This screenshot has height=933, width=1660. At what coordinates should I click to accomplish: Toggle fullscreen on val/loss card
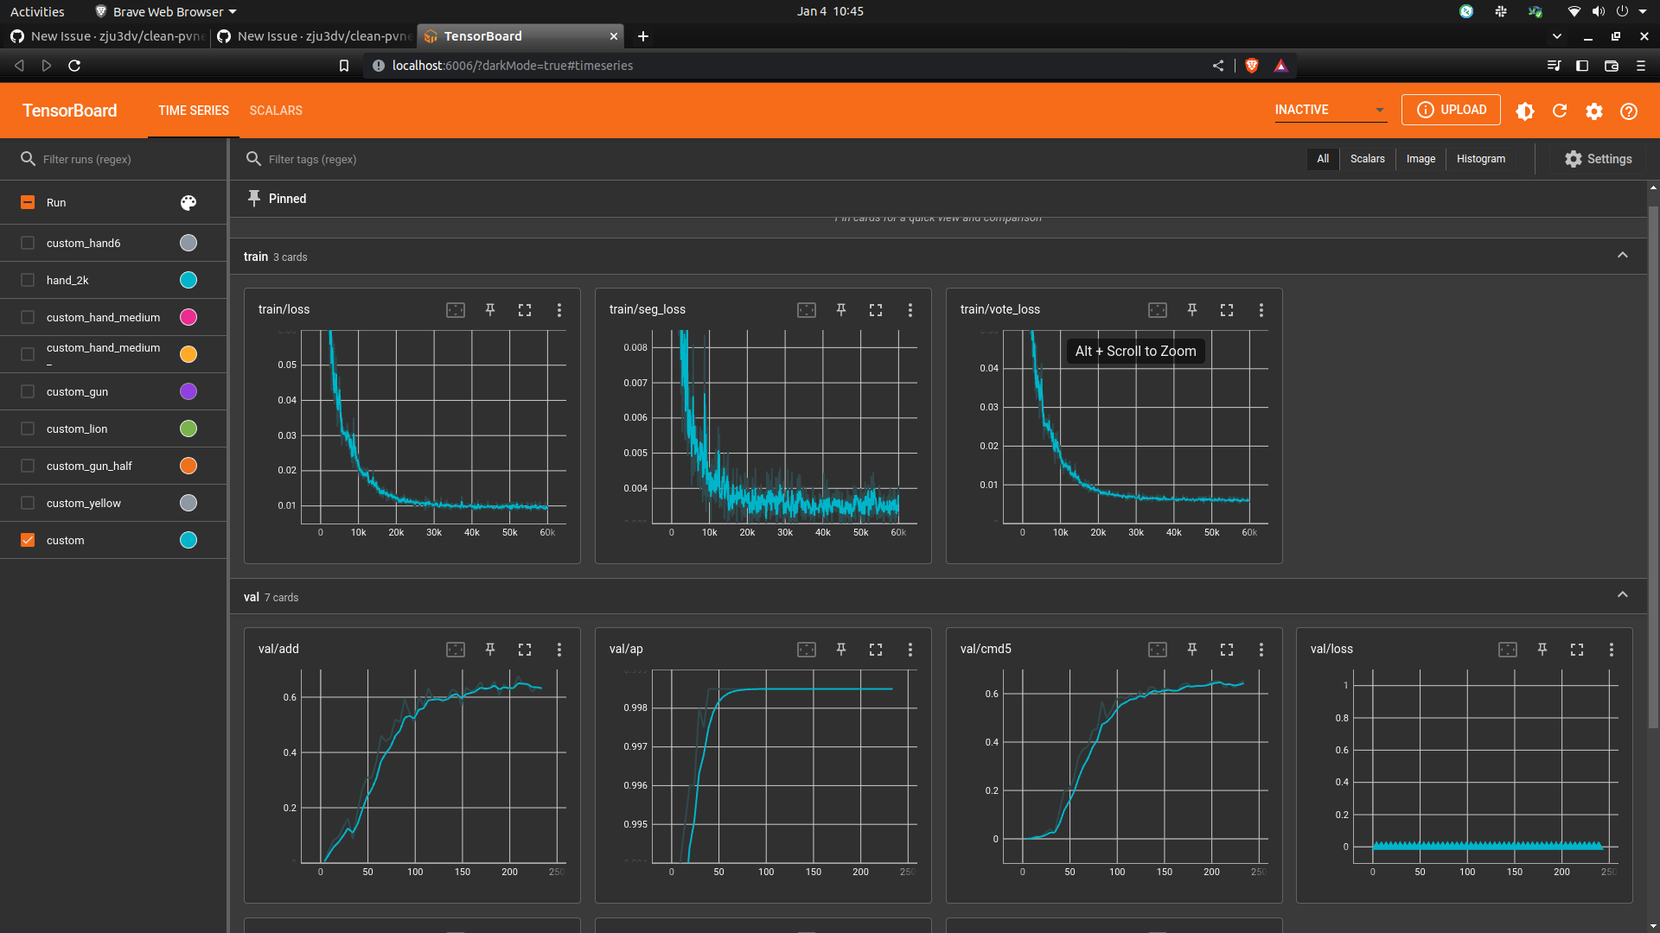[1577, 649]
